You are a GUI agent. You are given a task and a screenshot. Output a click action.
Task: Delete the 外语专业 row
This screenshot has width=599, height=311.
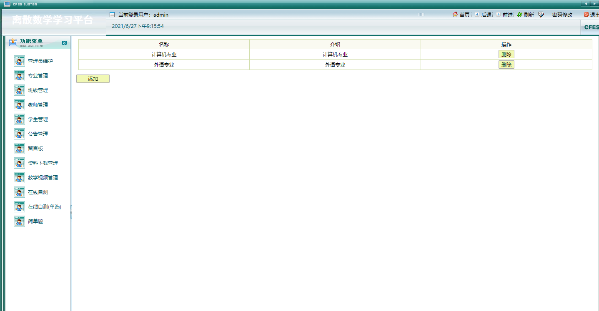(x=506, y=65)
